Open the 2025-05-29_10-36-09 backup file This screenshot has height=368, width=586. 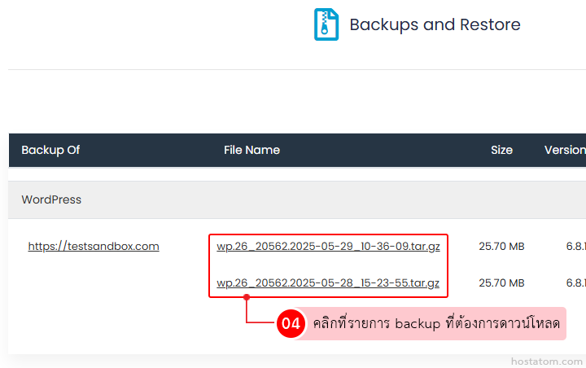click(328, 246)
